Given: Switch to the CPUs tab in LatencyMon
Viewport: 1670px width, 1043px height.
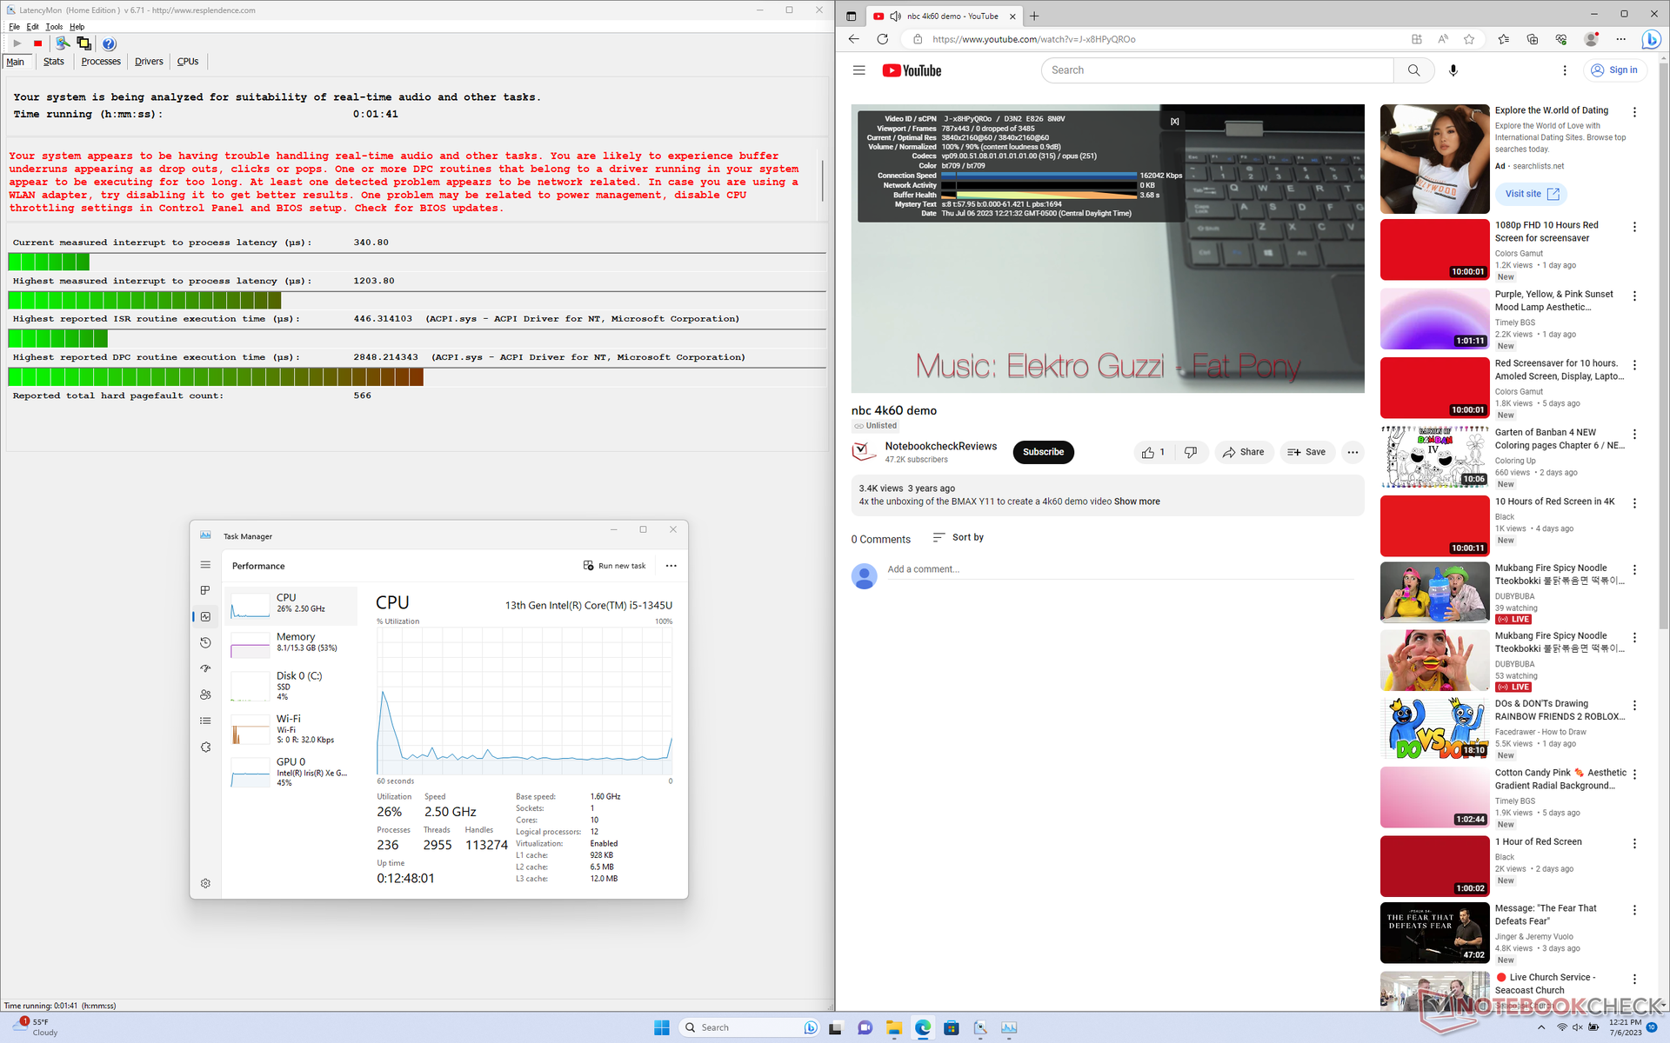Looking at the screenshot, I should [188, 62].
